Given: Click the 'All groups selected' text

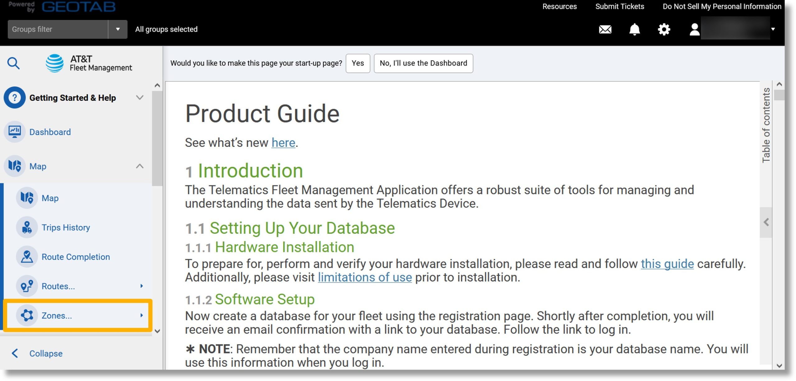Looking at the screenshot, I should [x=166, y=29].
